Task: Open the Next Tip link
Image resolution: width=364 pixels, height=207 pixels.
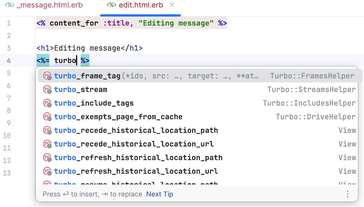Action: tap(160, 194)
